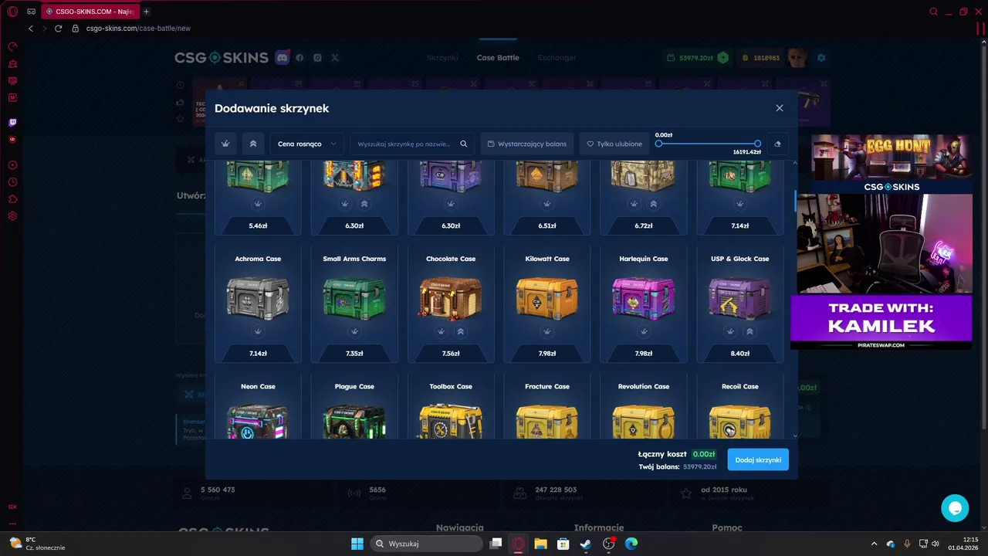The image size is (988, 556).
Task: Open Microsoft Edge from the taskbar
Action: click(x=631, y=544)
